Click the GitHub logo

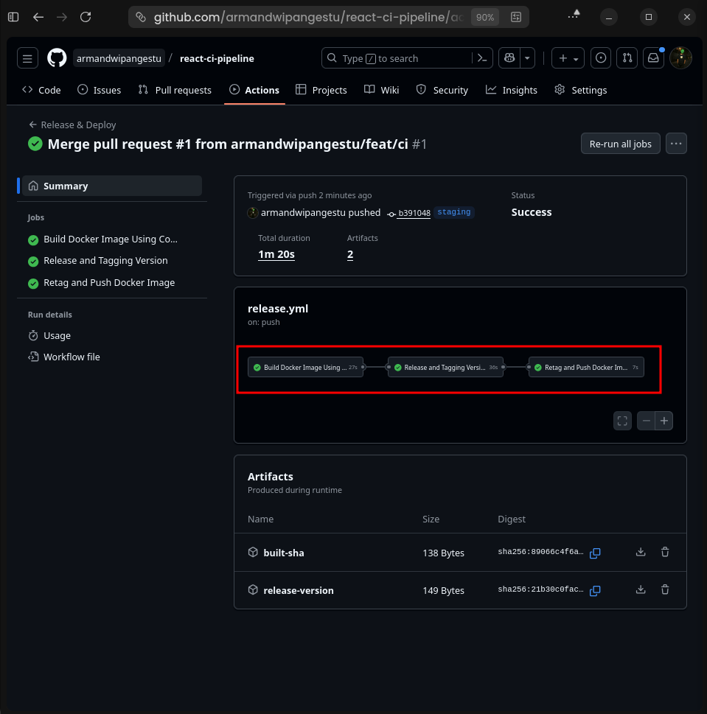57,58
